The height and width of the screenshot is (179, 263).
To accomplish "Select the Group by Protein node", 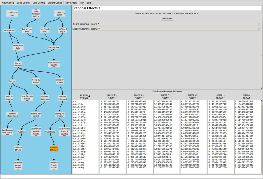I will click(x=60, y=81).
